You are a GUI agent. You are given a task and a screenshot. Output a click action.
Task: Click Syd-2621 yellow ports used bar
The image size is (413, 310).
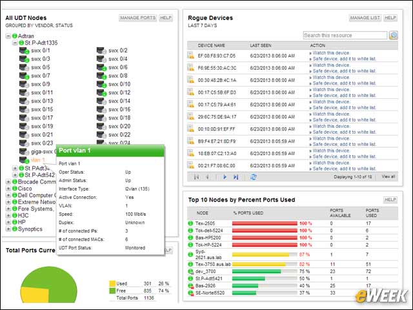[x=261, y=254]
